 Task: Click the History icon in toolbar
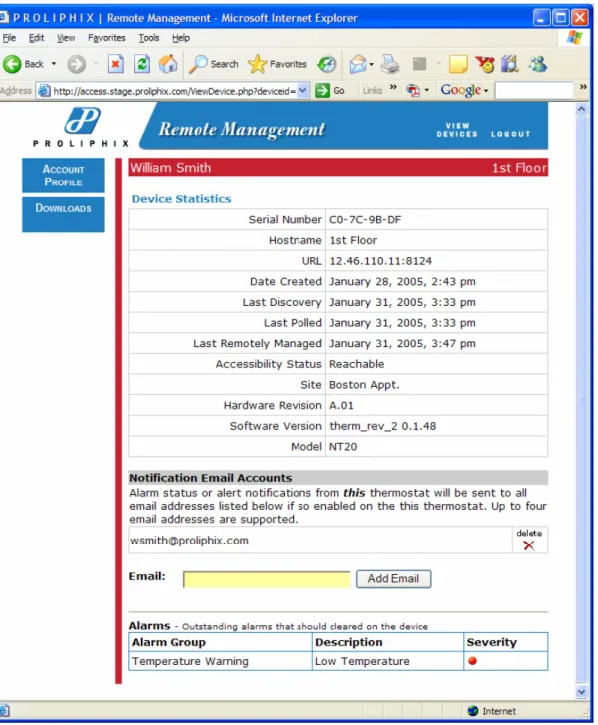coord(327,64)
